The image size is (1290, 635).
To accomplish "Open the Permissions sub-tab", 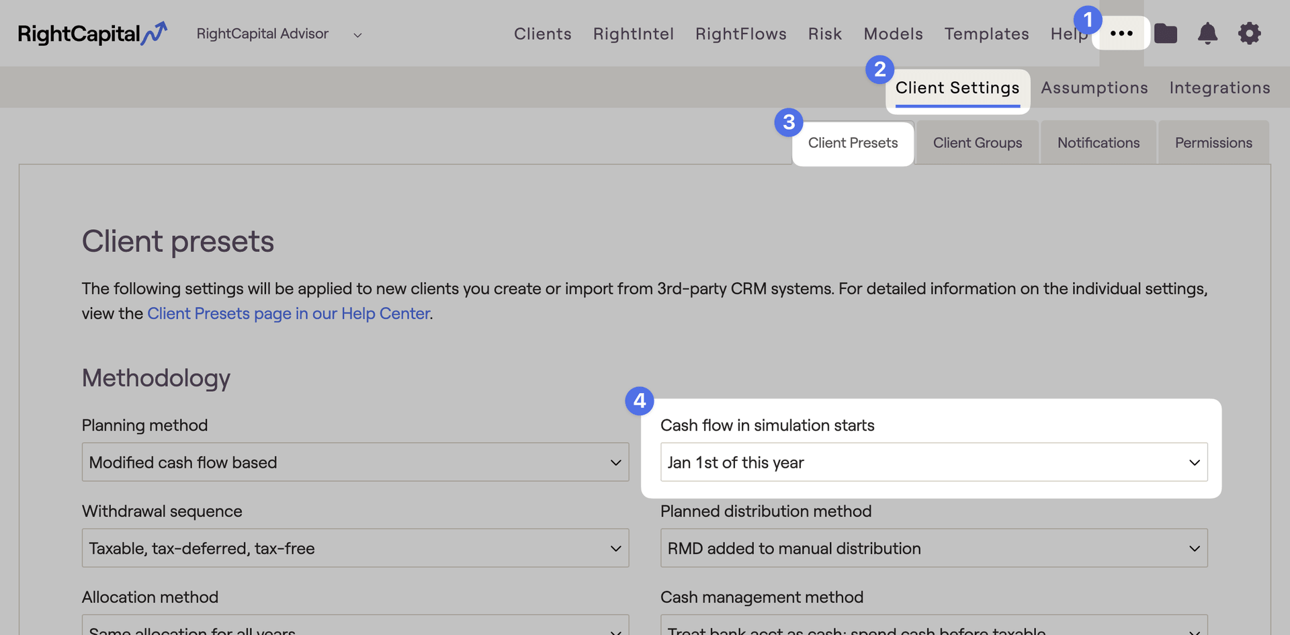I will pyautogui.click(x=1213, y=143).
